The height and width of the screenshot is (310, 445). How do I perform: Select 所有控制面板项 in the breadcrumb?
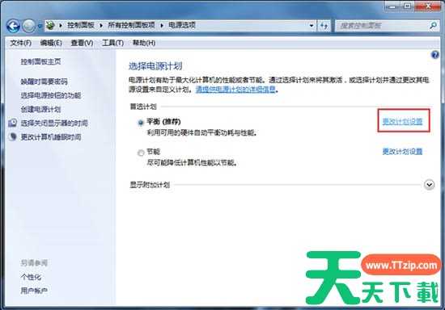click(131, 25)
